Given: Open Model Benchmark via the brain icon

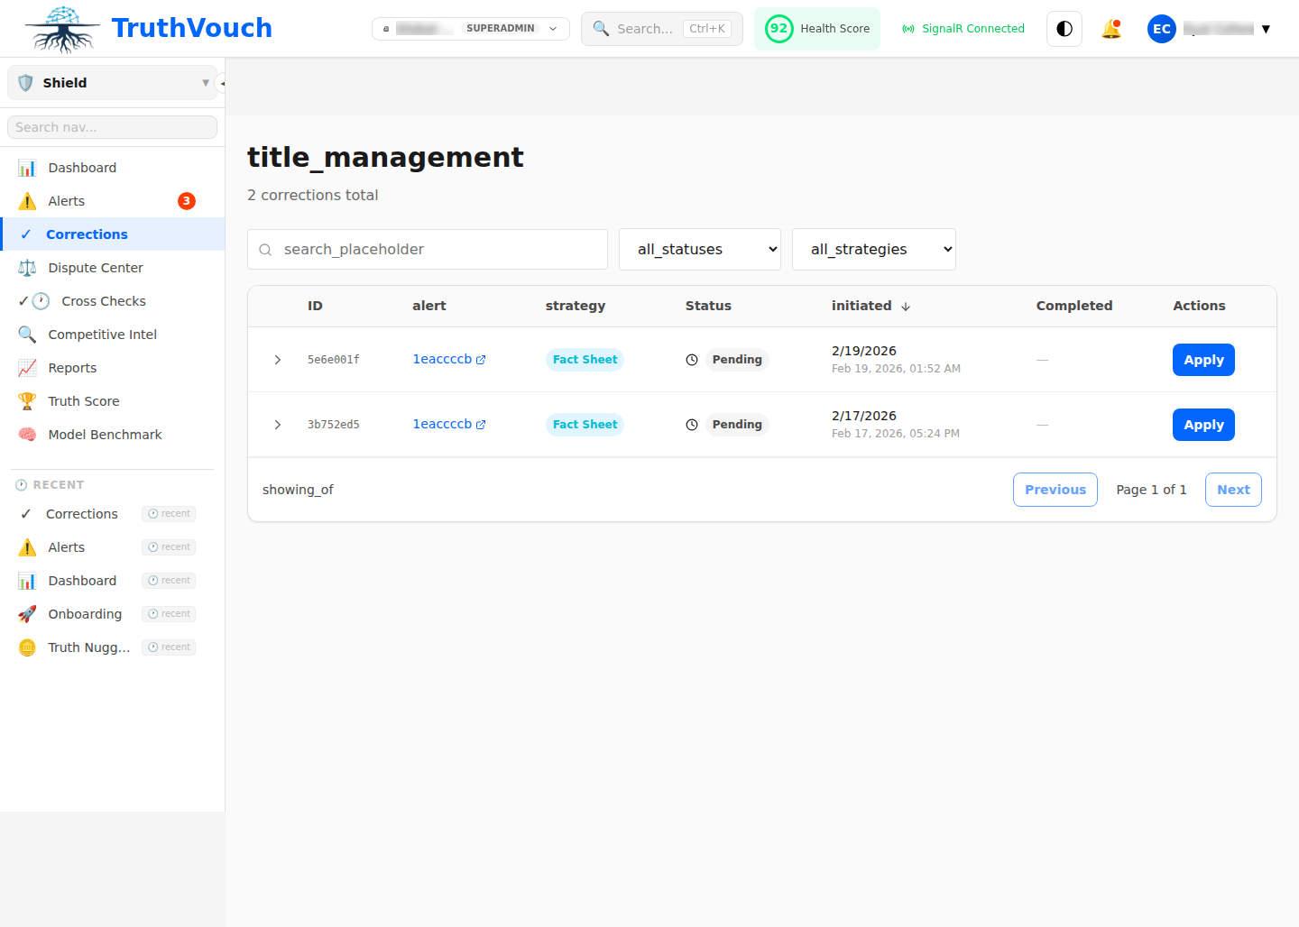Looking at the screenshot, I should click(27, 434).
